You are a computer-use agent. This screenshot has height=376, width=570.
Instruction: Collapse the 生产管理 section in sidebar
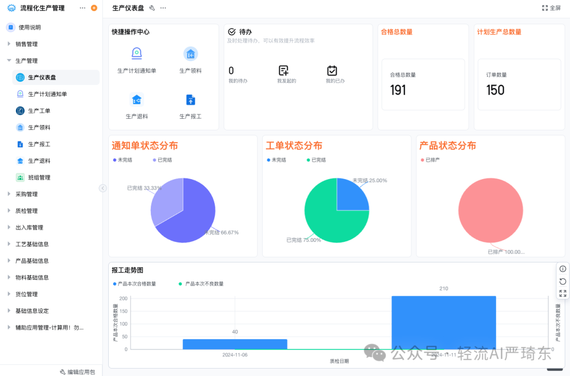click(24, 60)
